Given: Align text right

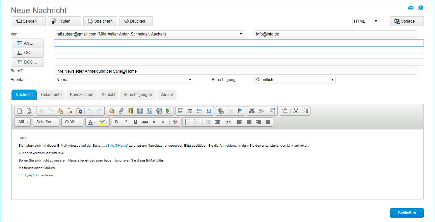Looking at the screenshot, I should pyautogui.click(x=259, y=122).
